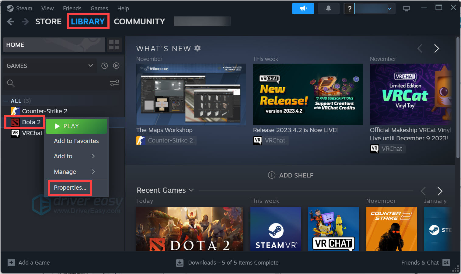This screenshot has height=274, width=461.
Task: Click the circled play icon in the sidebar
Action: click(116, 65)
